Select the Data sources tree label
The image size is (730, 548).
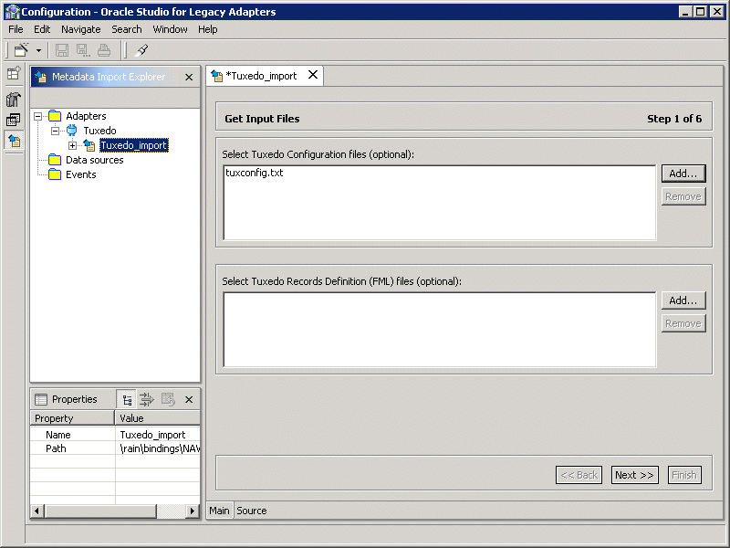click(95, 160)
